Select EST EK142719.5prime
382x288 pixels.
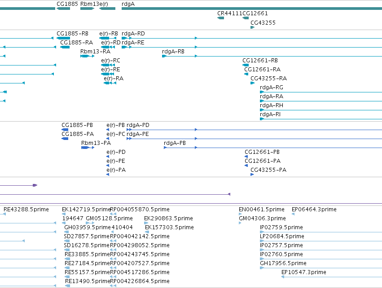point(87,209)
